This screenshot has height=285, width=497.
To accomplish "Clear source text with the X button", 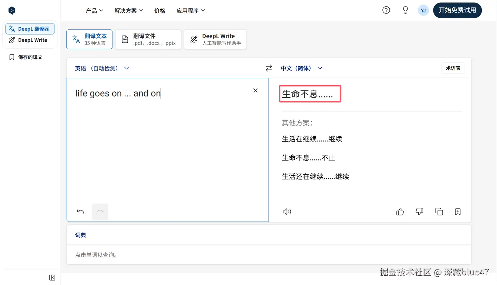I will (x=255, y=90).
